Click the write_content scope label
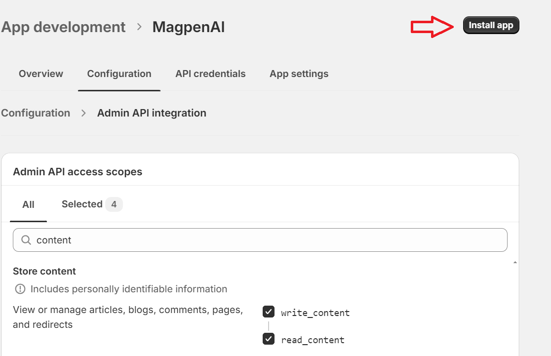This screenshot has width=551, height=356. coord(315,313)
